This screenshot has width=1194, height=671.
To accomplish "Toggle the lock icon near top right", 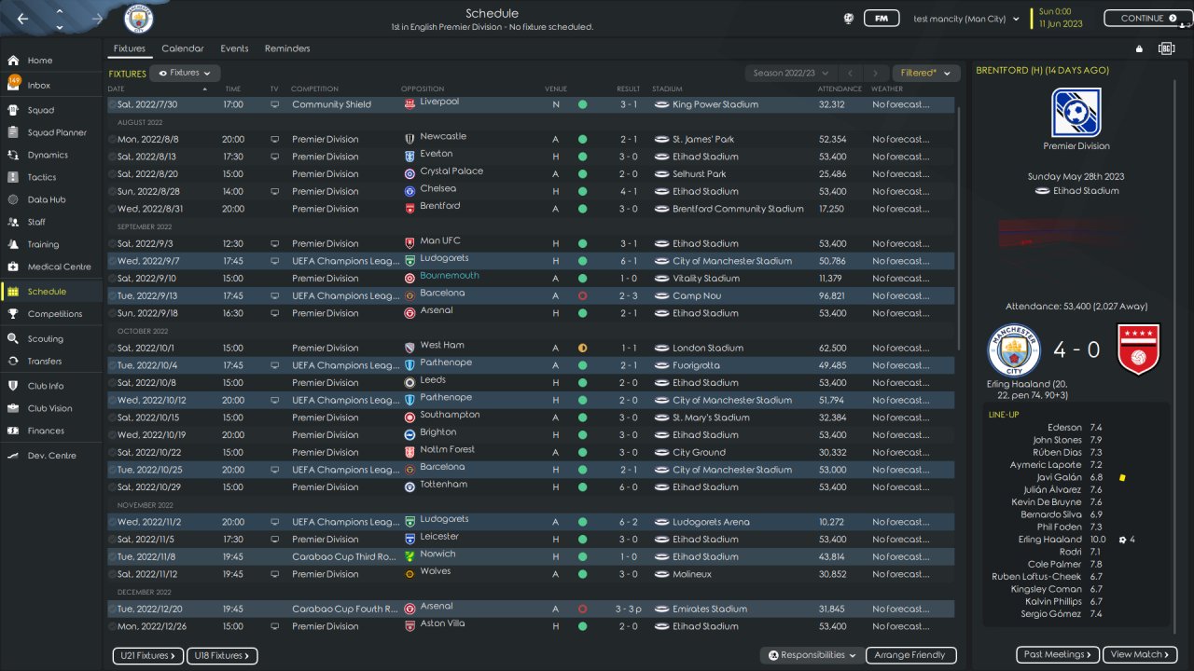I will click(x=1139, y=48).
